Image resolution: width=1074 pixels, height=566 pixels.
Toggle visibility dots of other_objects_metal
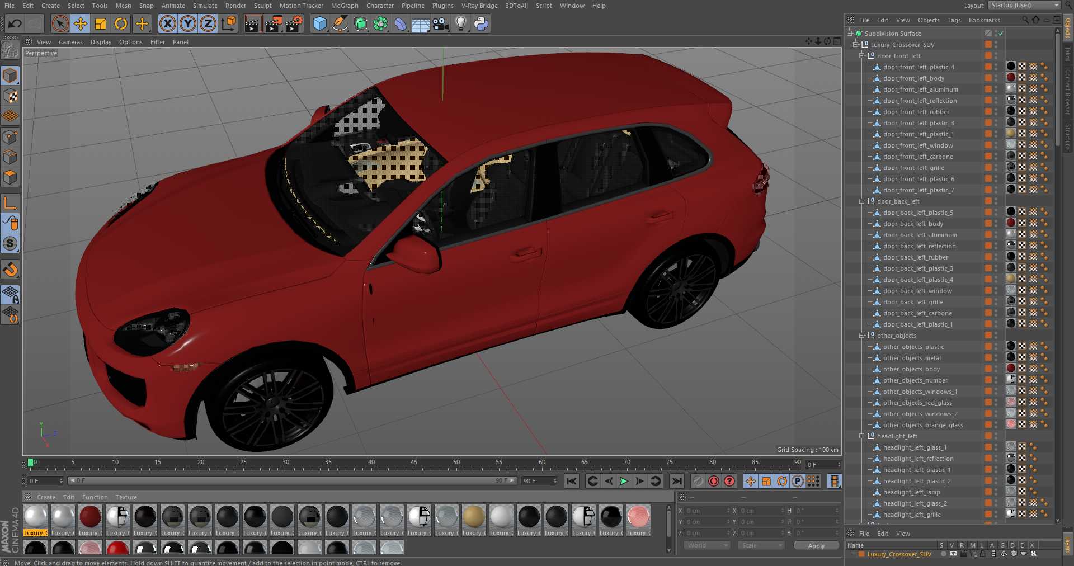pos(996,358)
